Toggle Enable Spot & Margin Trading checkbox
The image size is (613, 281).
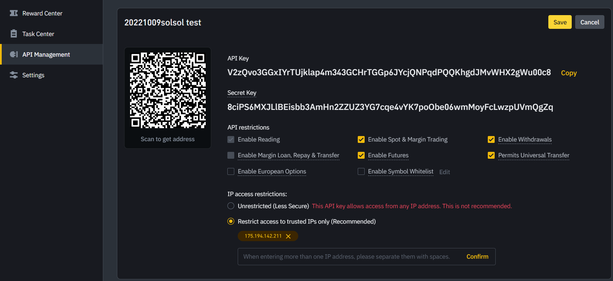[361, 139]
